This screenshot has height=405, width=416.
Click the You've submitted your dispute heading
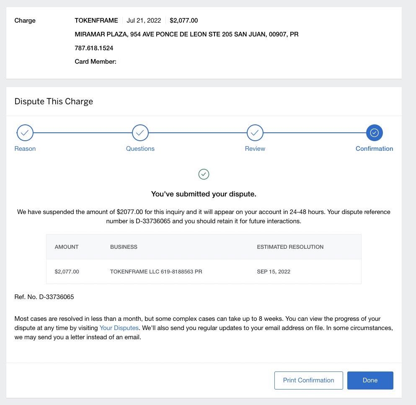pos(204,194)
